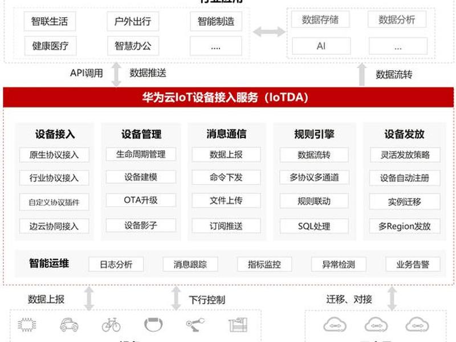Click the API调用 label

87,73
